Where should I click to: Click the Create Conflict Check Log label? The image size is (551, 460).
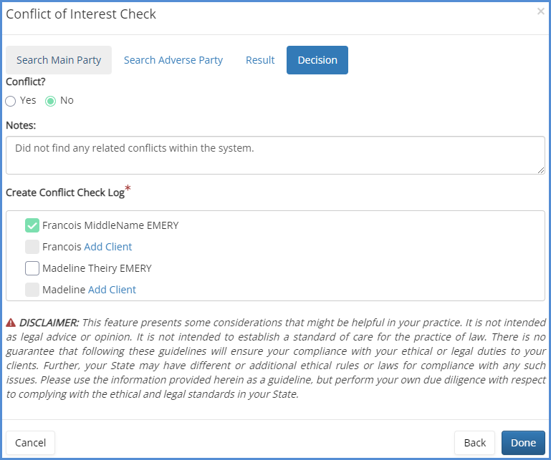pos(65,192)
